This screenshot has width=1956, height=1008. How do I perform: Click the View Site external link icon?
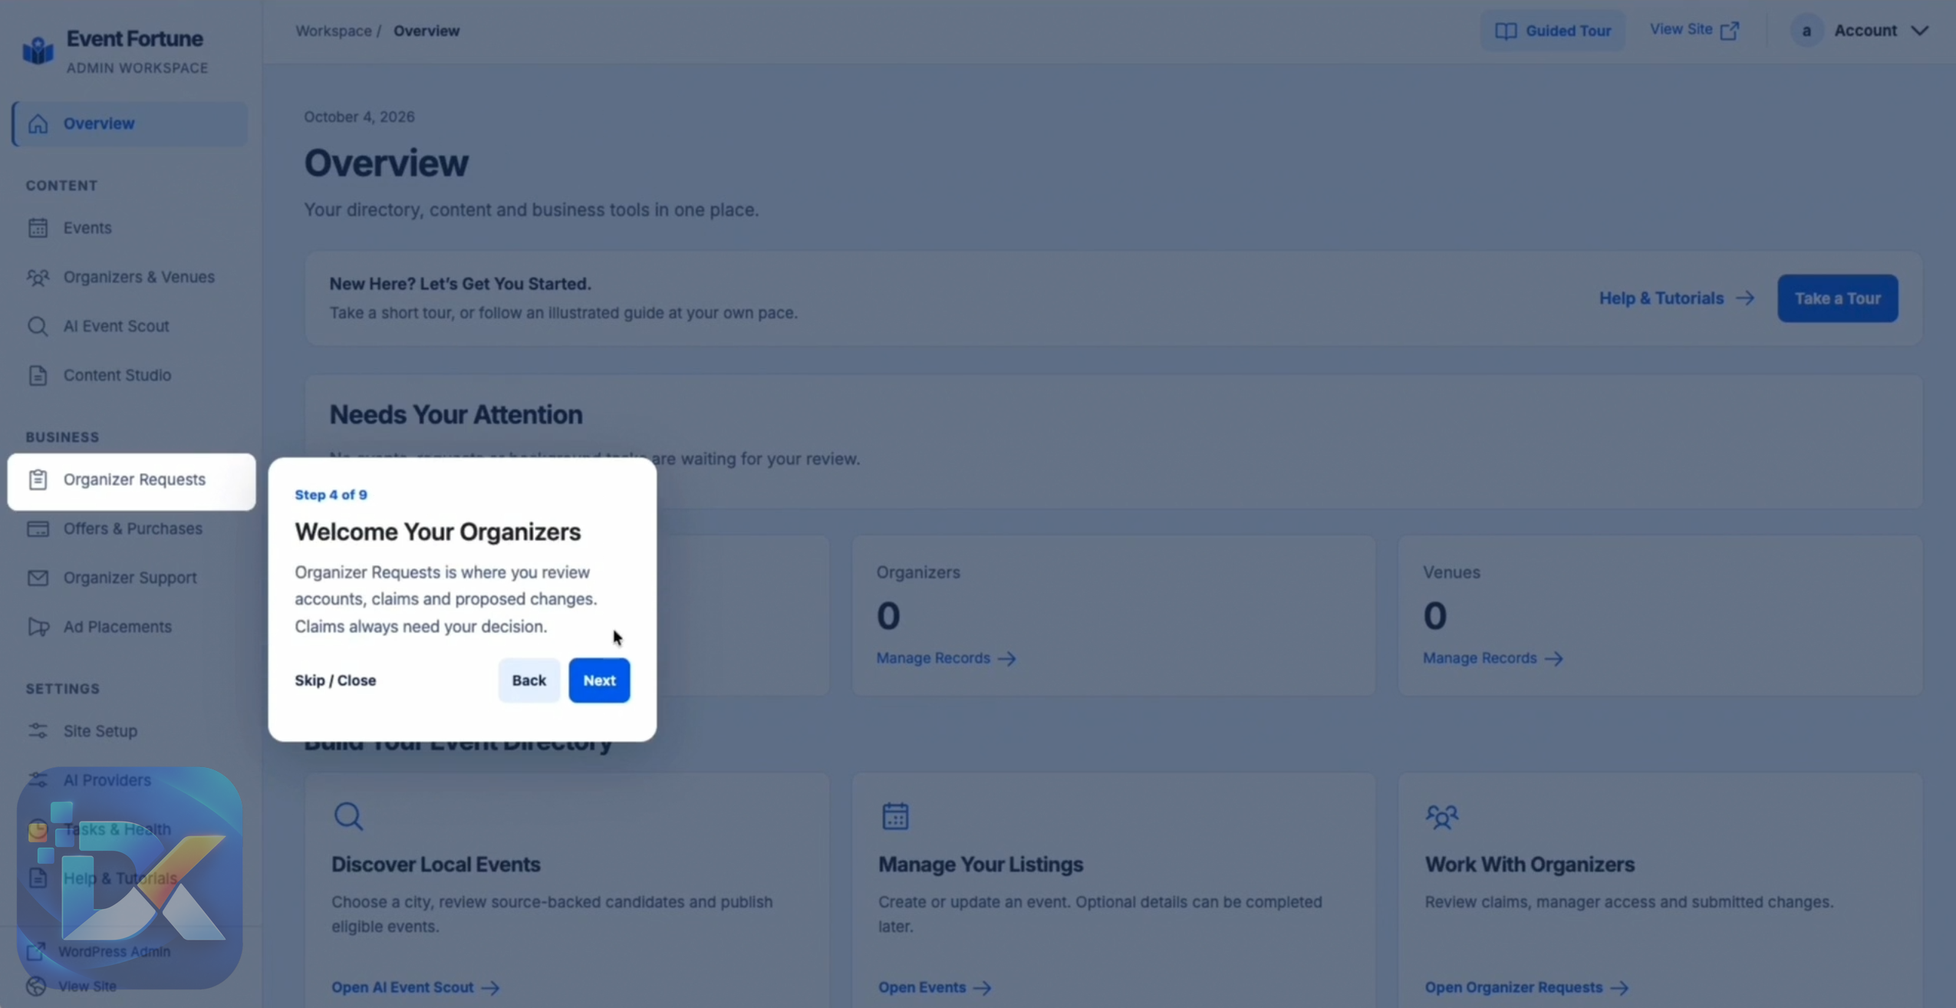point(1729,31)
